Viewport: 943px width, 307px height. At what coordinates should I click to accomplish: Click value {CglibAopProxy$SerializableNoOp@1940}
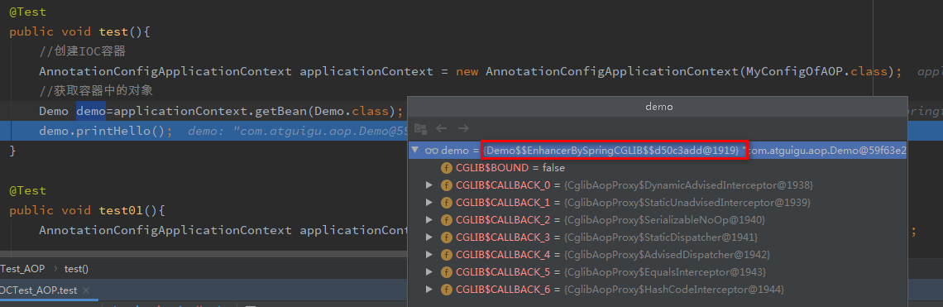(x=664, y=220)
